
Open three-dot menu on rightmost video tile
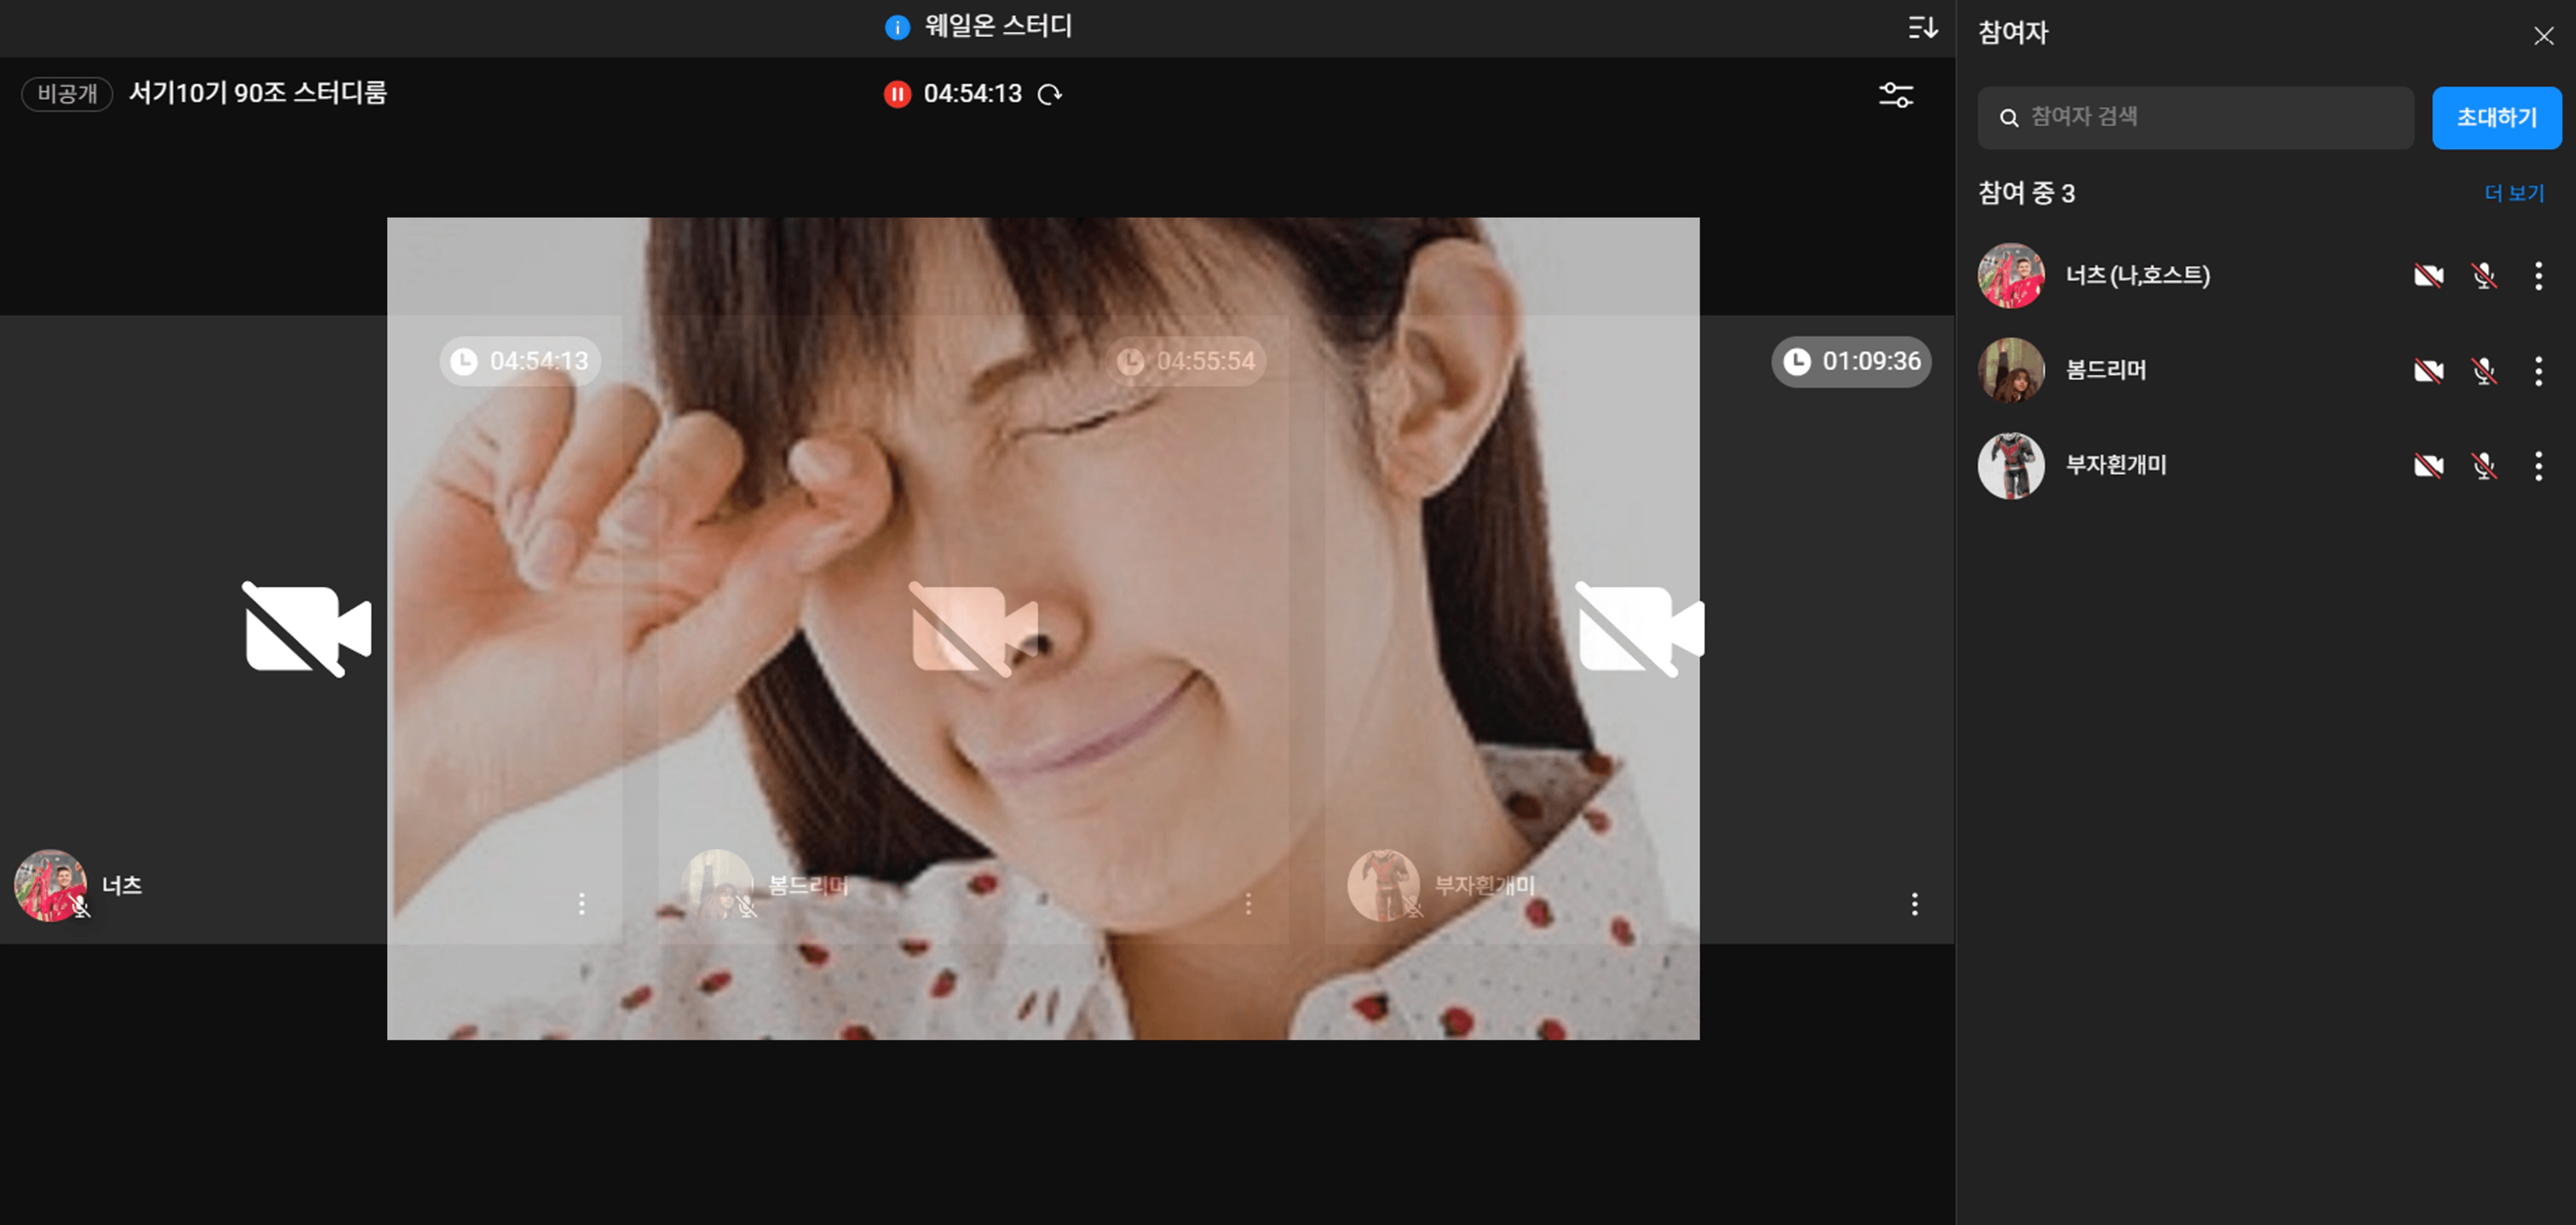point(1914,904)
